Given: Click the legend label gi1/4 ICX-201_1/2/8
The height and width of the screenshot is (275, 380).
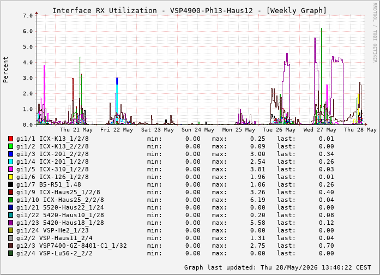Looking at the screenshot, I should pyautogui.click(x=52, y=162).
